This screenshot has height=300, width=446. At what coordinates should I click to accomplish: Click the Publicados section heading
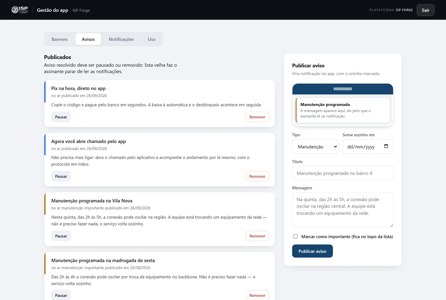(57, 57)
